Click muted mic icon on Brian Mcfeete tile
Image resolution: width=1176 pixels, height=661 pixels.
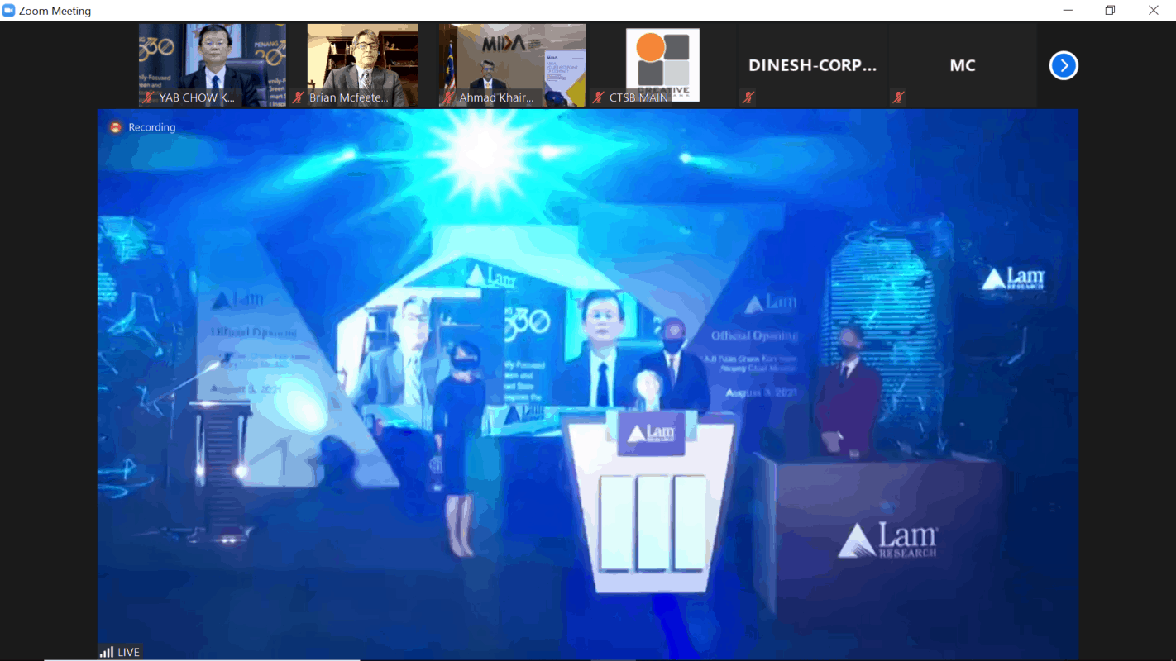[x=299, y=97]
